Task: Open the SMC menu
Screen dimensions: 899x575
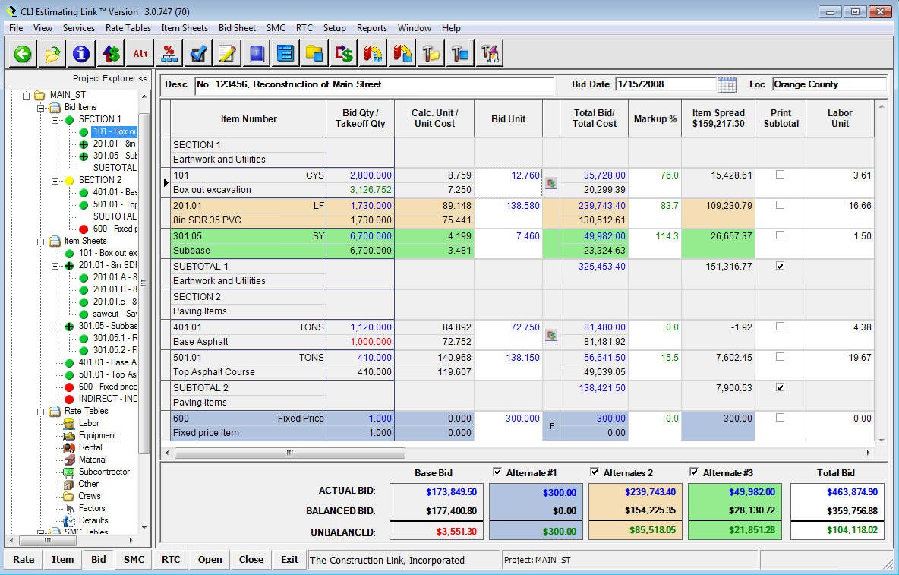Action: click(x=275, y=28)
